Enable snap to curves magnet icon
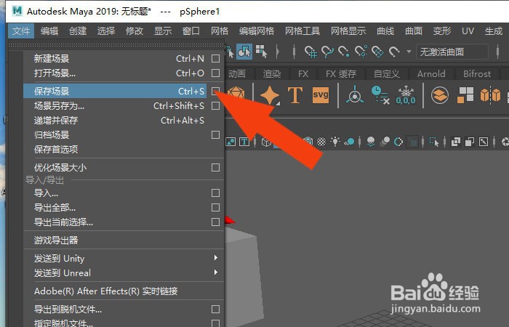This screenshot has width=509, height=327. [327, 52]
